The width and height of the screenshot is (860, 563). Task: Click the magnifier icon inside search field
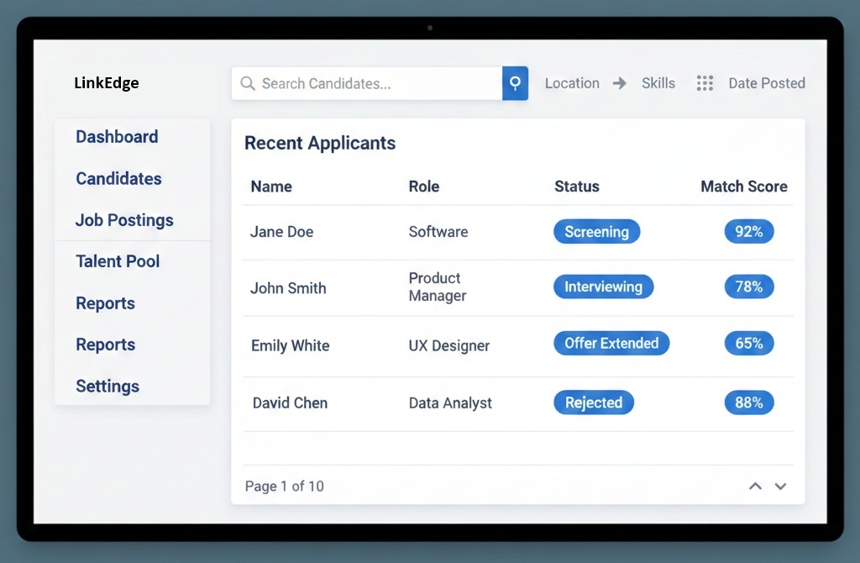click(x=248, y=83)
